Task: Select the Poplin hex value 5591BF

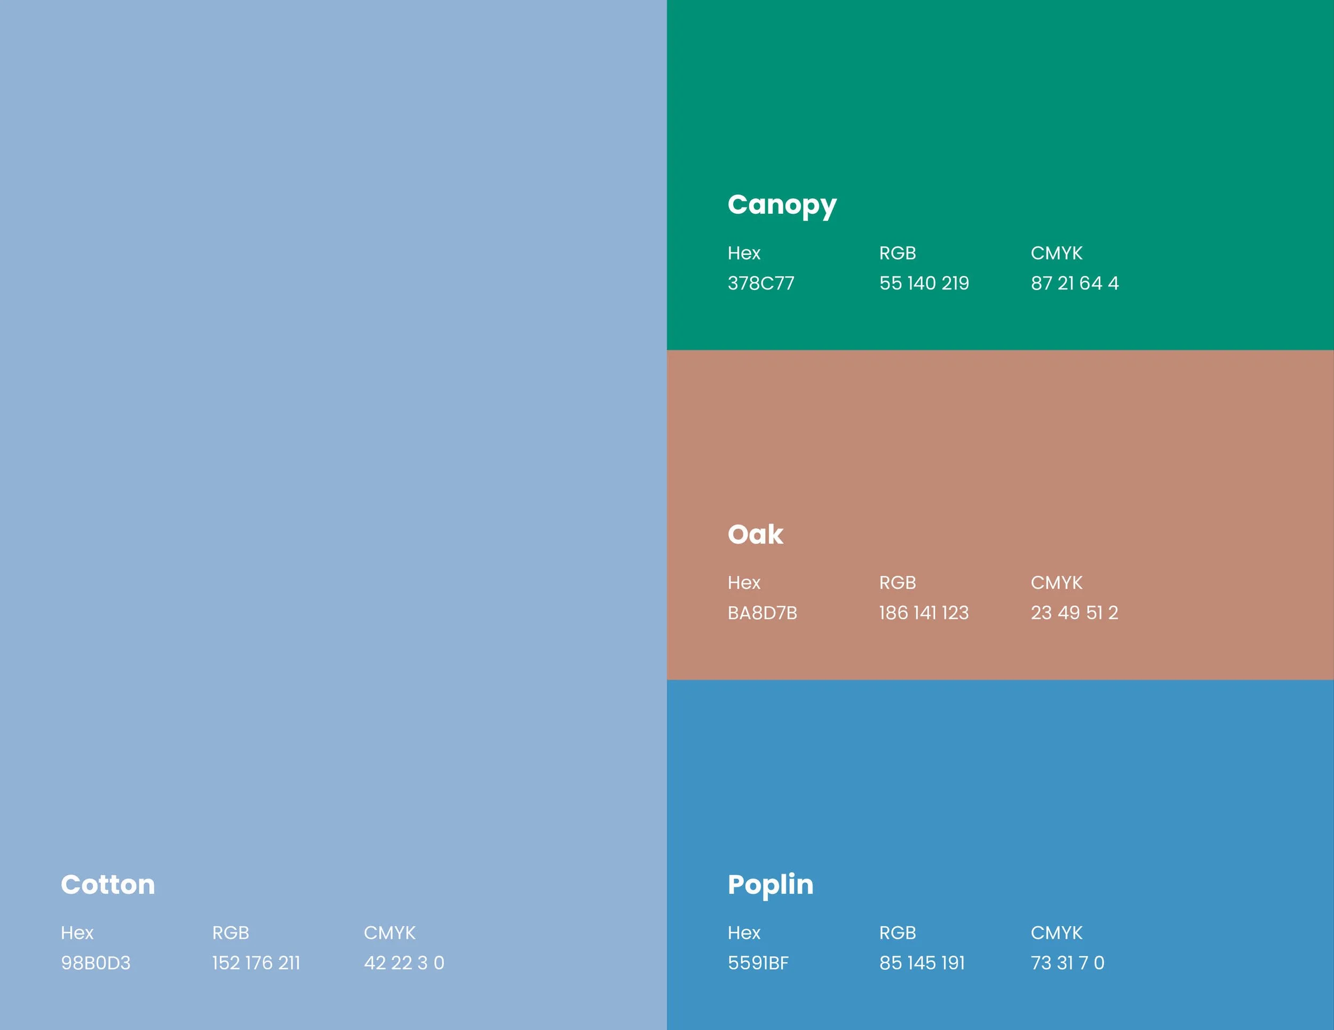Action: pos(757,963)
